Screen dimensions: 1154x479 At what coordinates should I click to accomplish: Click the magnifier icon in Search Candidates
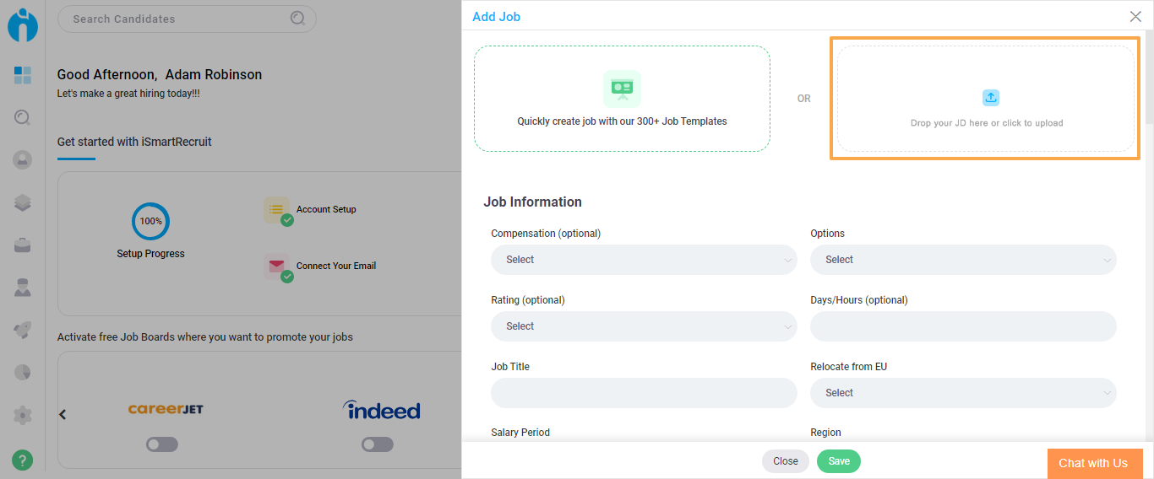(297, 19)
